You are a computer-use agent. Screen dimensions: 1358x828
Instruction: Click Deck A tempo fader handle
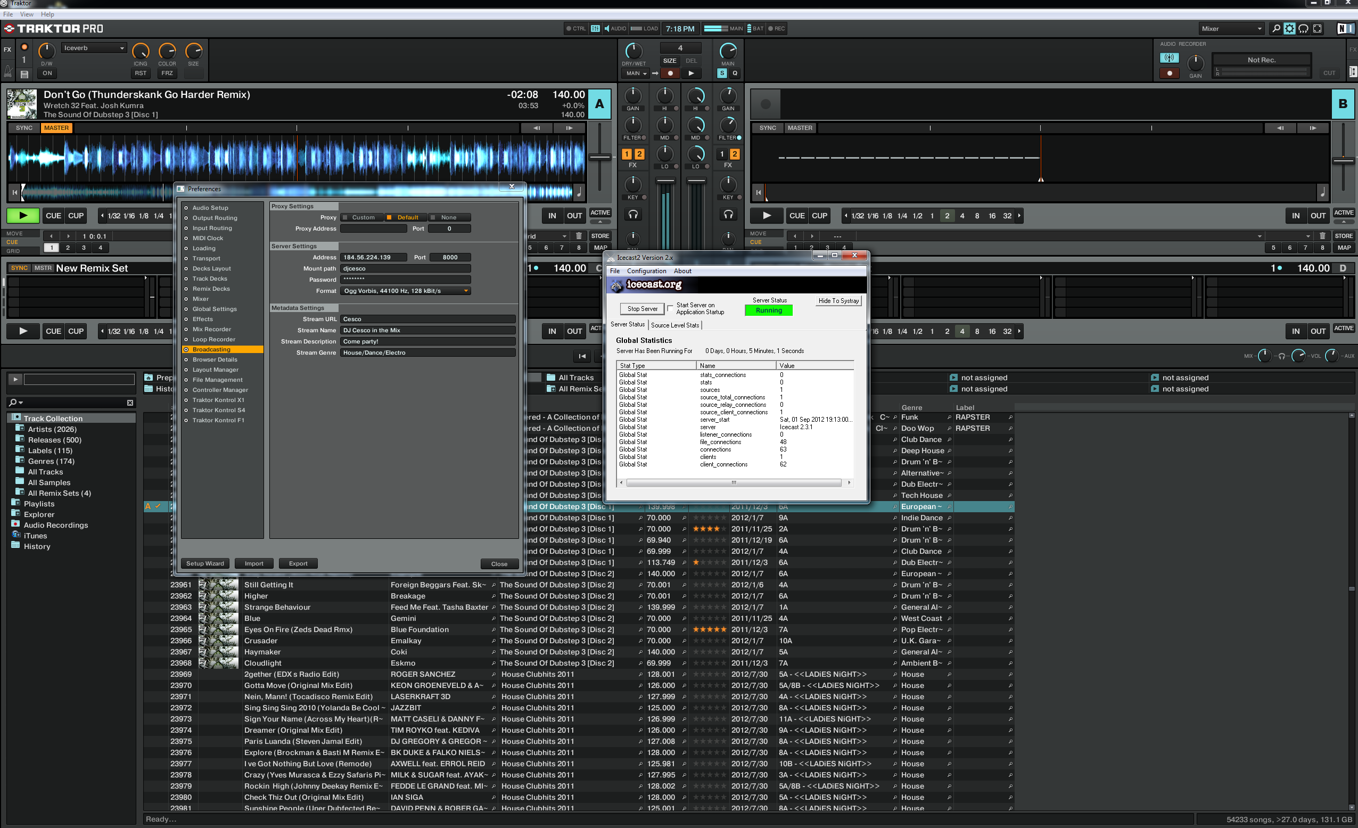point(599,157)
